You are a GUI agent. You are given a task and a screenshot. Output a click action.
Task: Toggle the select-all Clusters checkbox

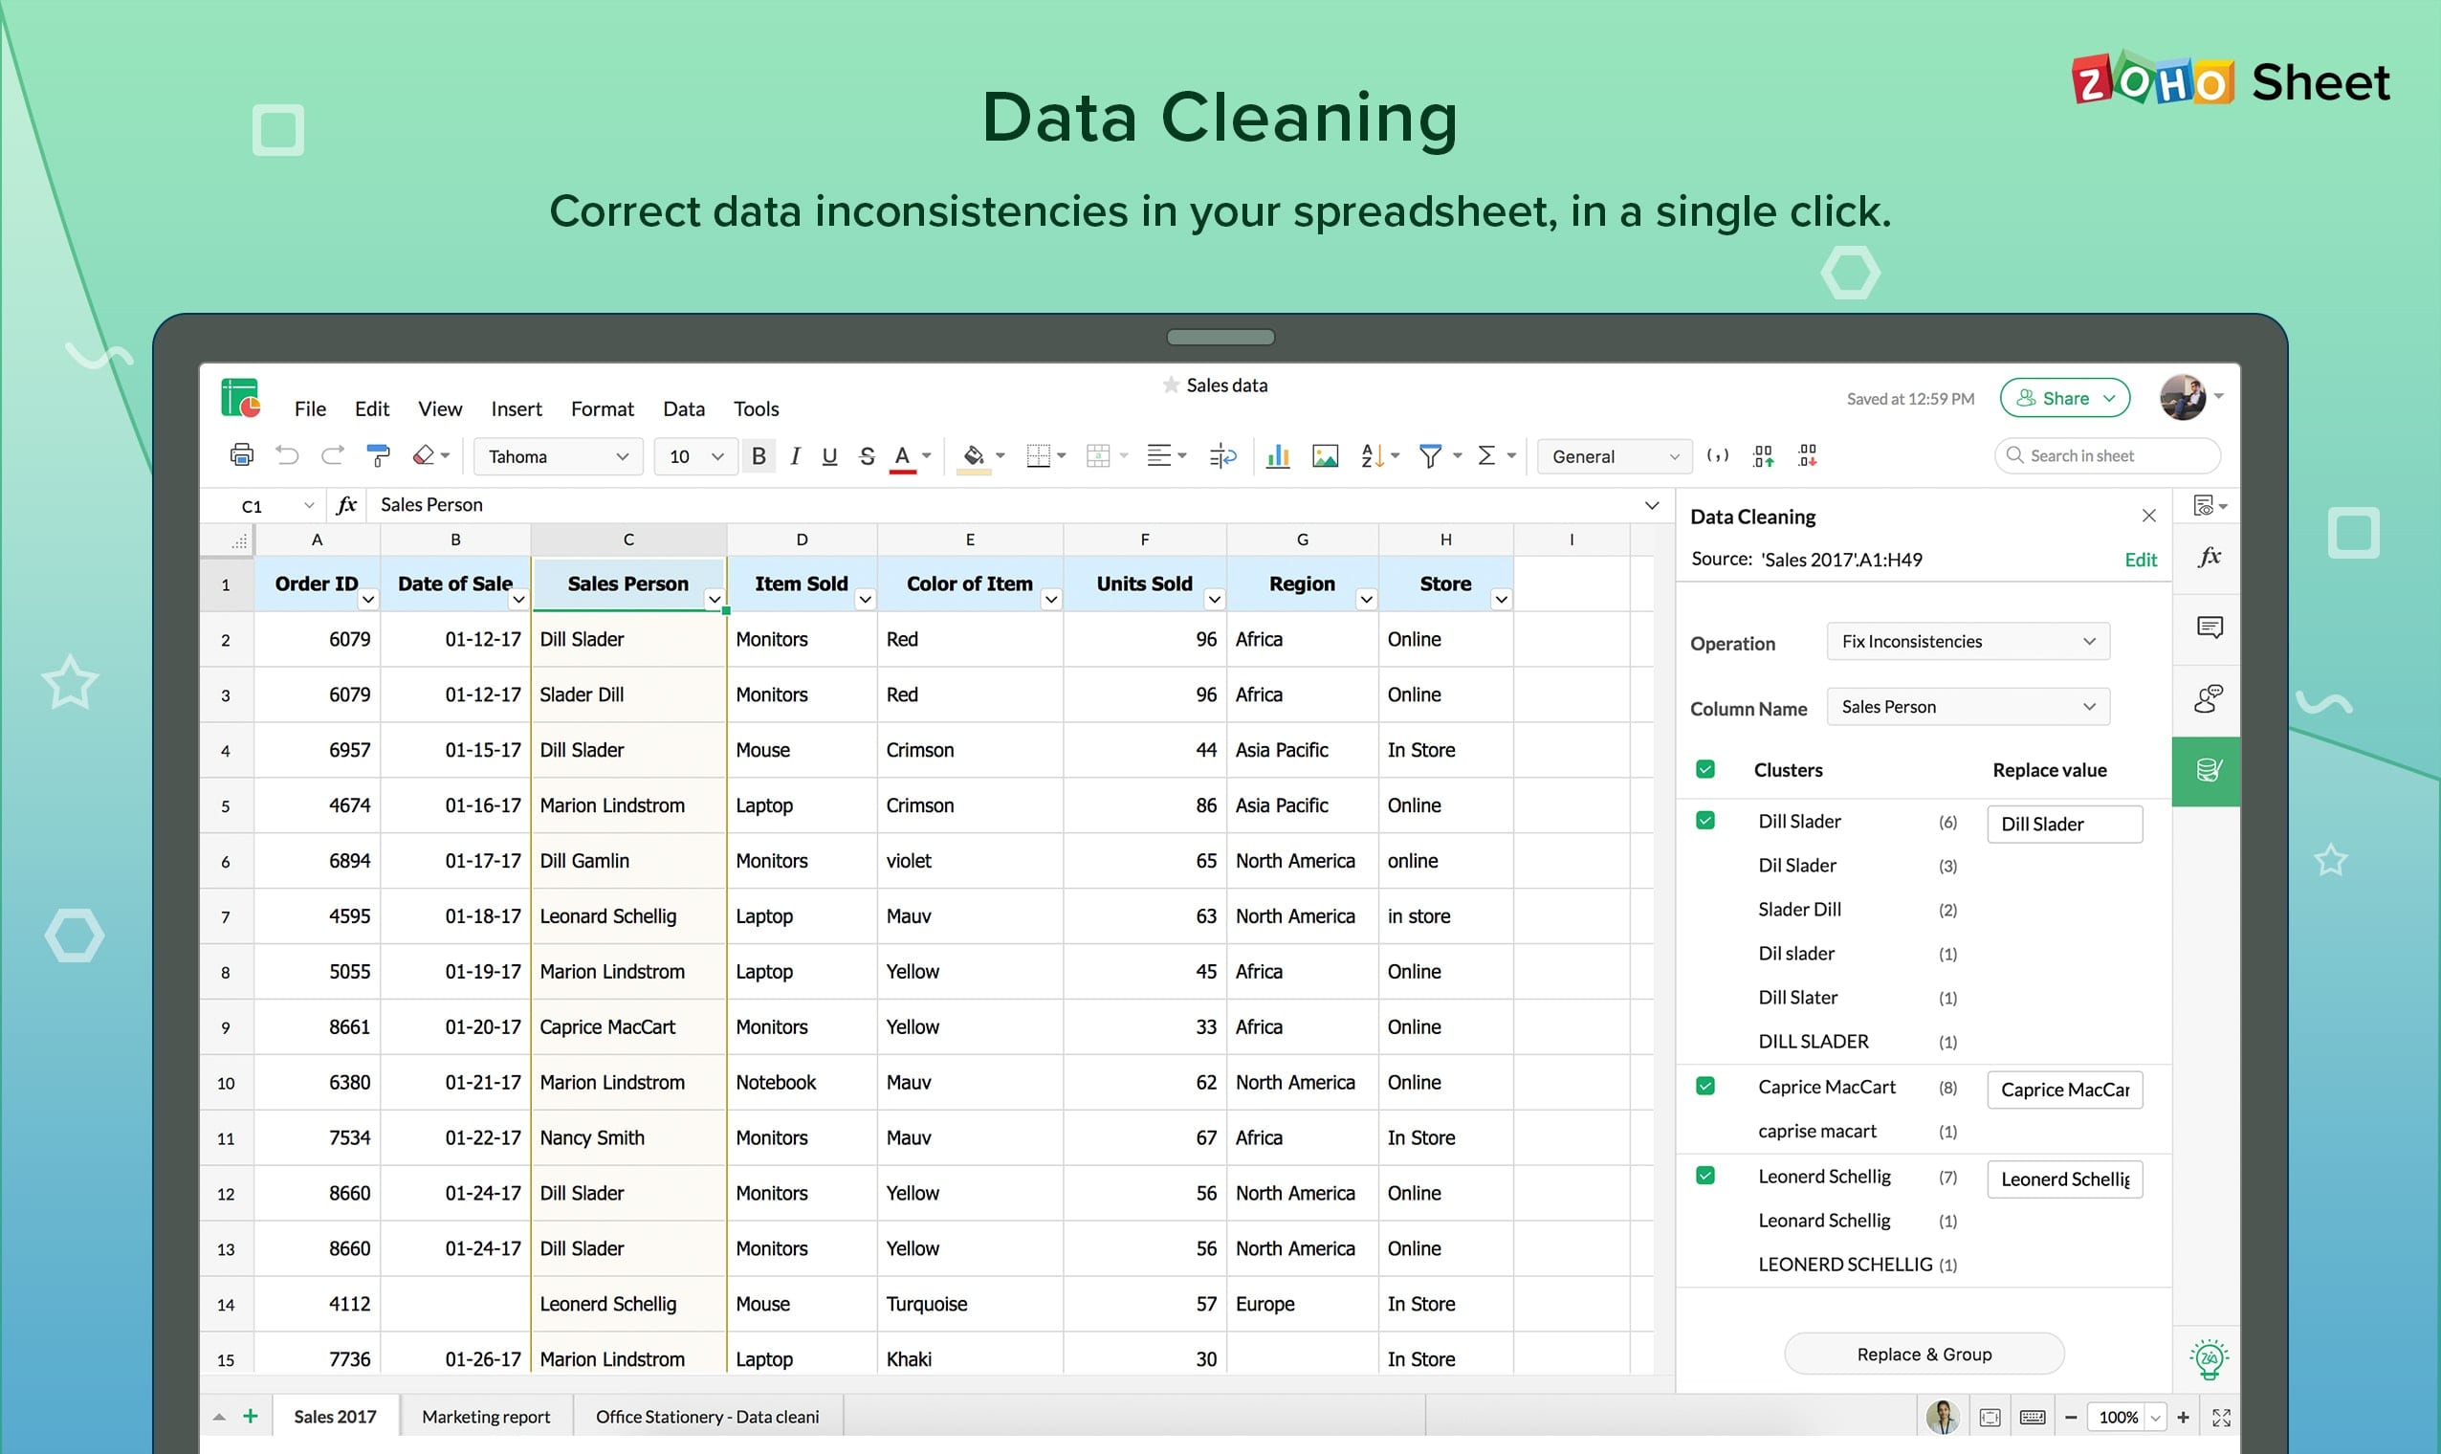pyautogui.click(x=1705, y=769)
